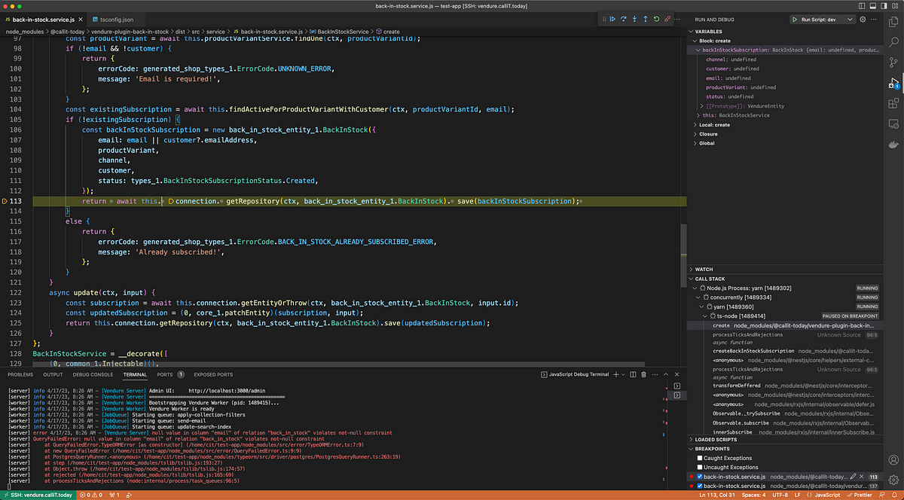Uncheck breakpoint at line 137
This screenshot has width=904, height=500.
click(x=700, y=486)
